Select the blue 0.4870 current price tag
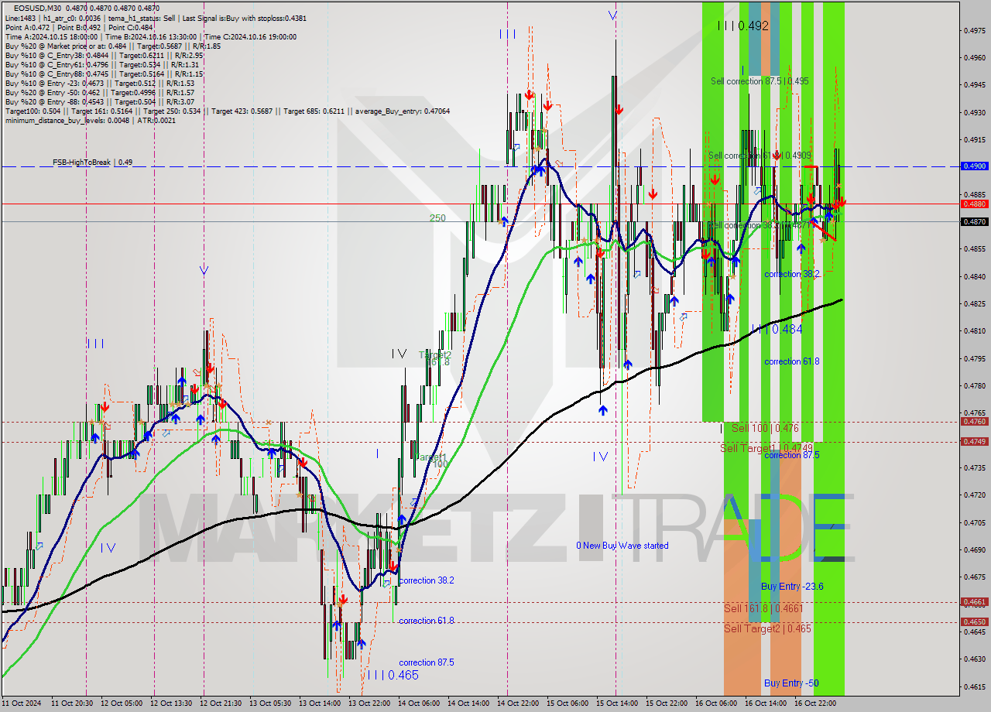991x712 pixels. (973, 221)
